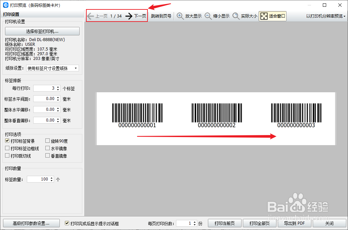Enable 水平镜像 checkbox

(47, 148)
